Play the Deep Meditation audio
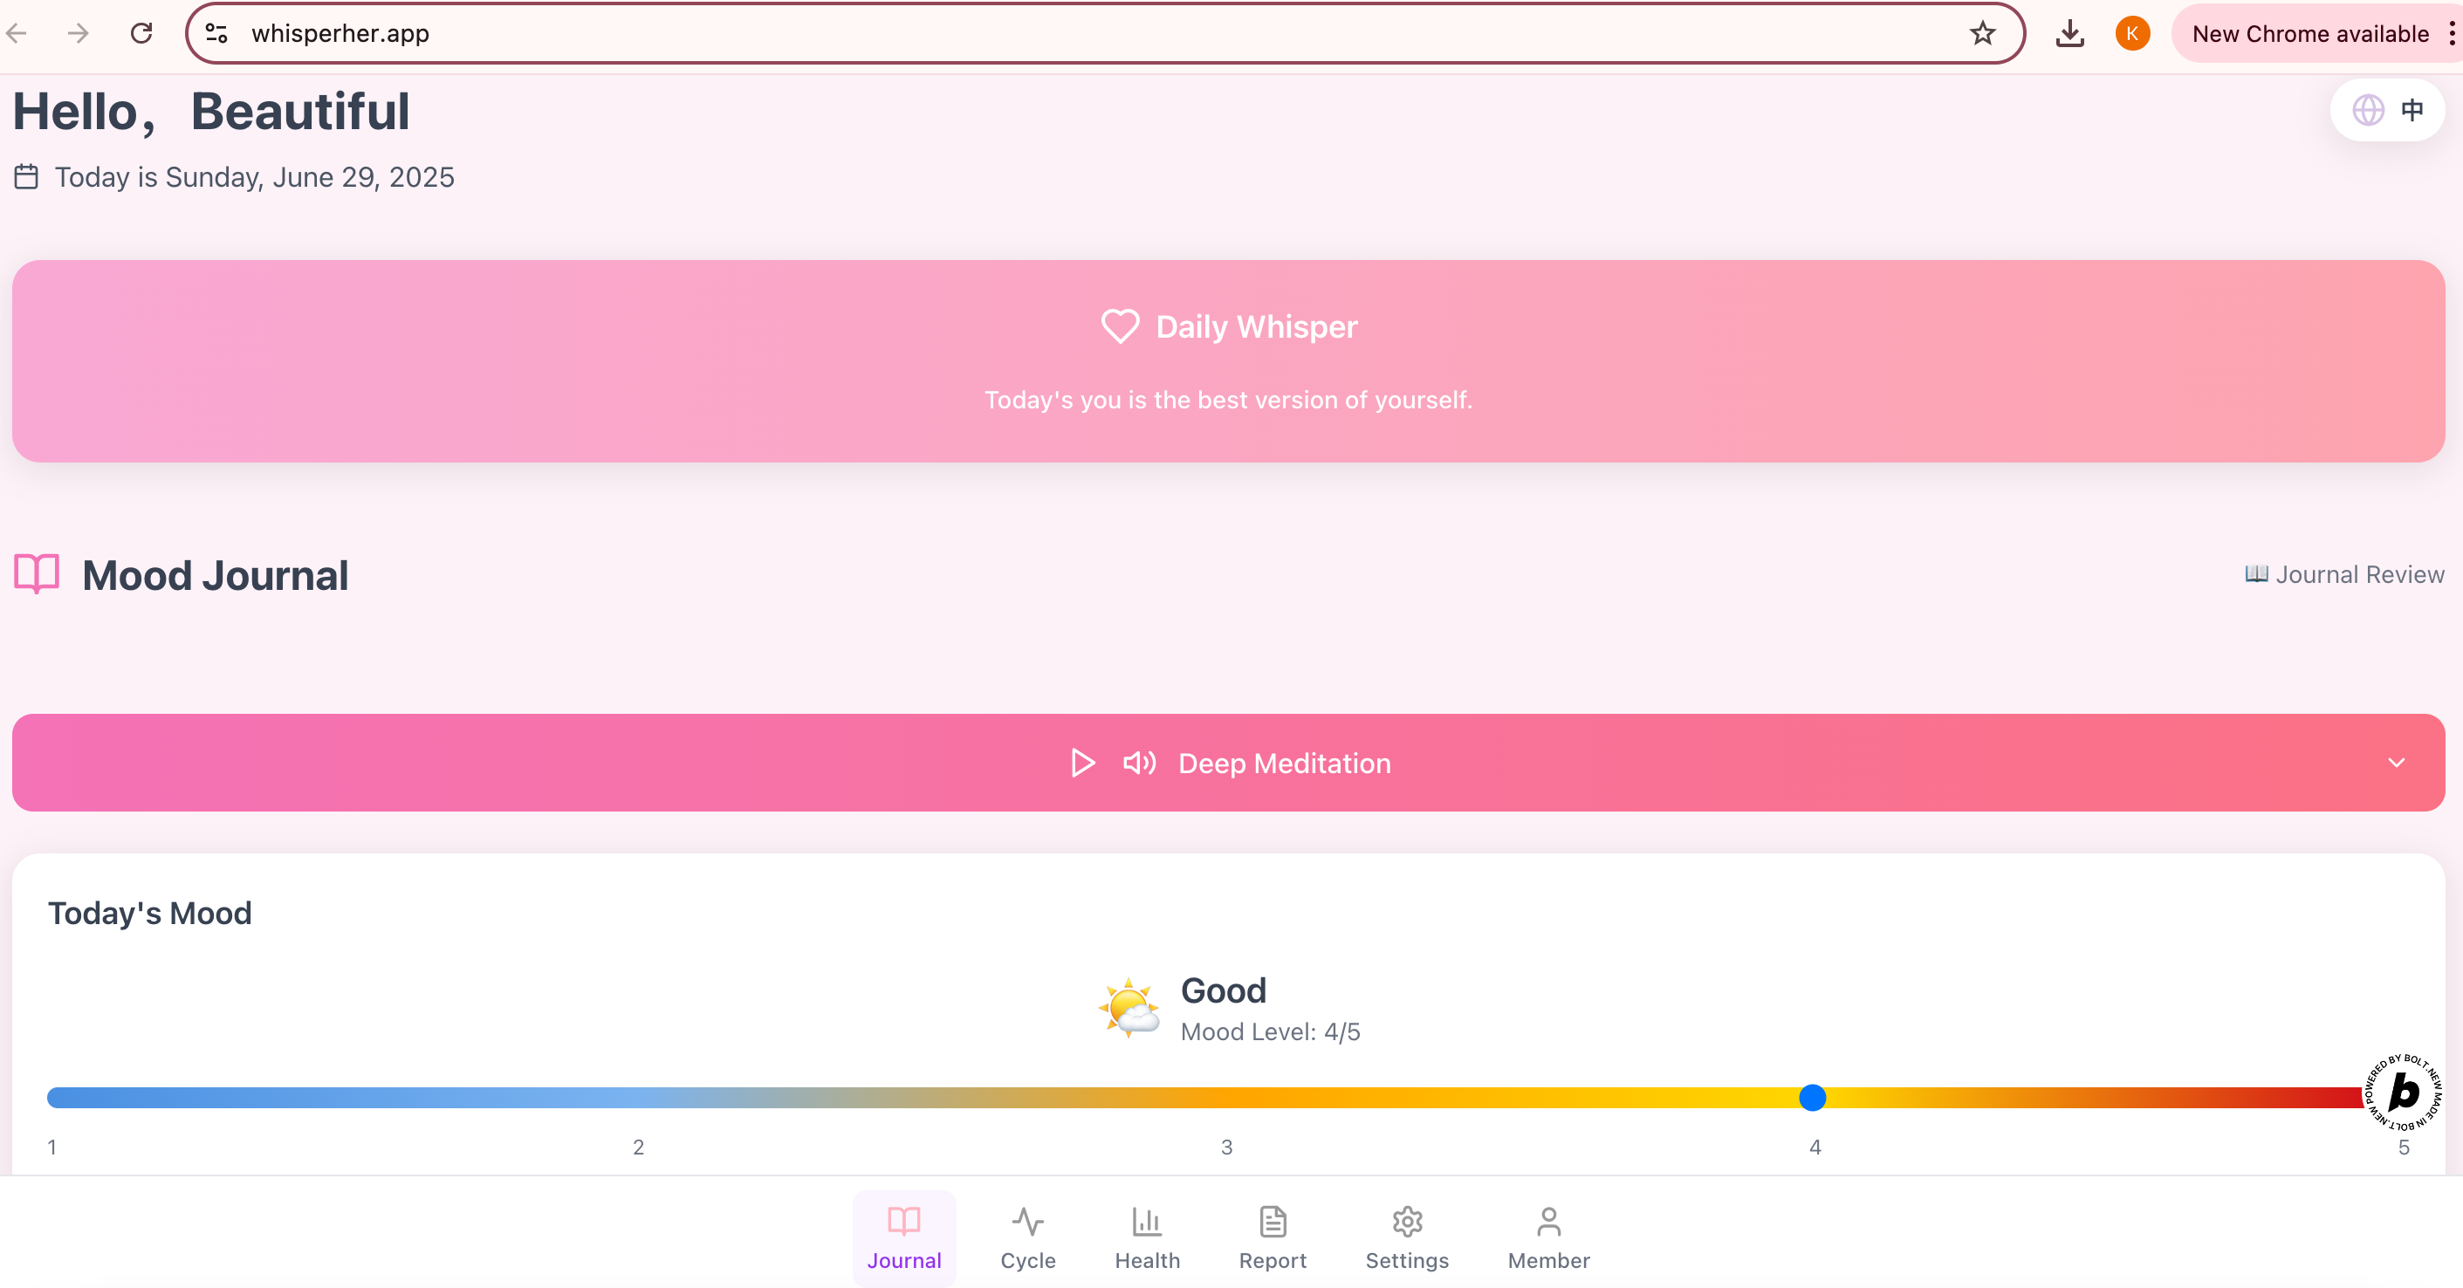 pyautogui.click(x=1082, y=763)
